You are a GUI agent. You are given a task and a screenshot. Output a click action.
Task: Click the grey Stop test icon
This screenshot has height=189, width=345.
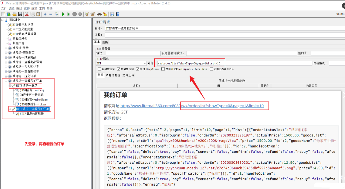[x=74, y=14]
